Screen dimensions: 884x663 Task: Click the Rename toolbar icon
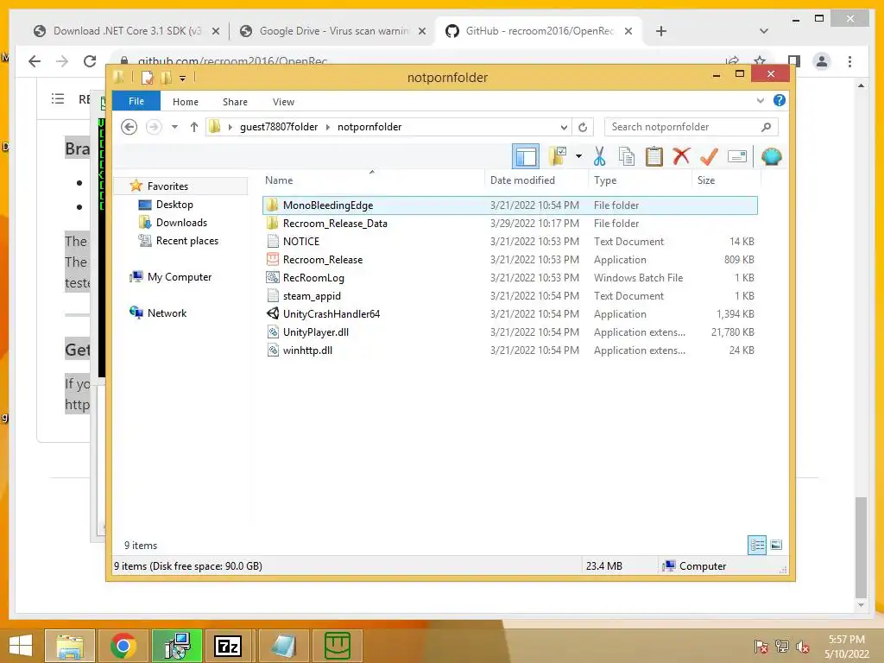[737, 156]
